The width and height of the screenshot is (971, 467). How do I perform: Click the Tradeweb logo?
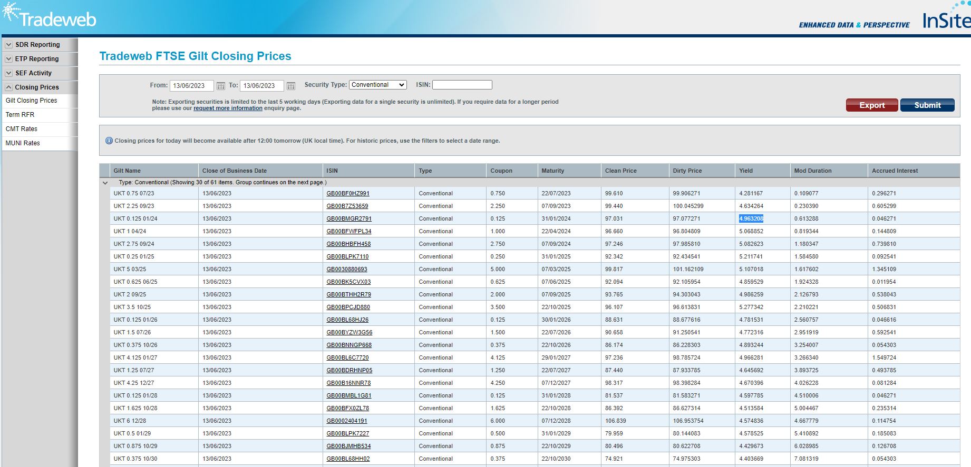[50, 16]
